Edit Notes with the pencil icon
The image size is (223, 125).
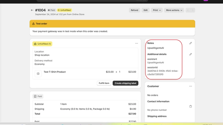(x=191, y=43)
